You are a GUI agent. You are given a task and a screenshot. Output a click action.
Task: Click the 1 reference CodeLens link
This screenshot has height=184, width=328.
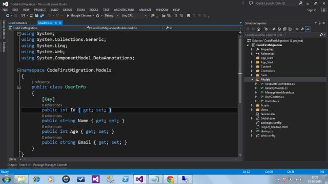click(x=41, y=82)
